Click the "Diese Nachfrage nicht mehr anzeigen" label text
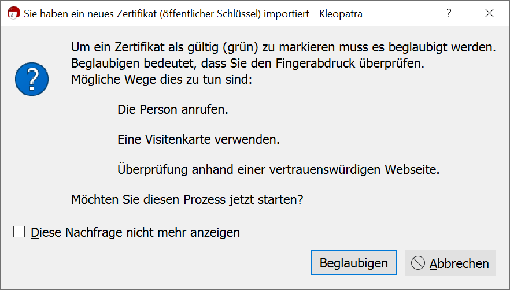510x290 pixels. [x=135, y=233]
